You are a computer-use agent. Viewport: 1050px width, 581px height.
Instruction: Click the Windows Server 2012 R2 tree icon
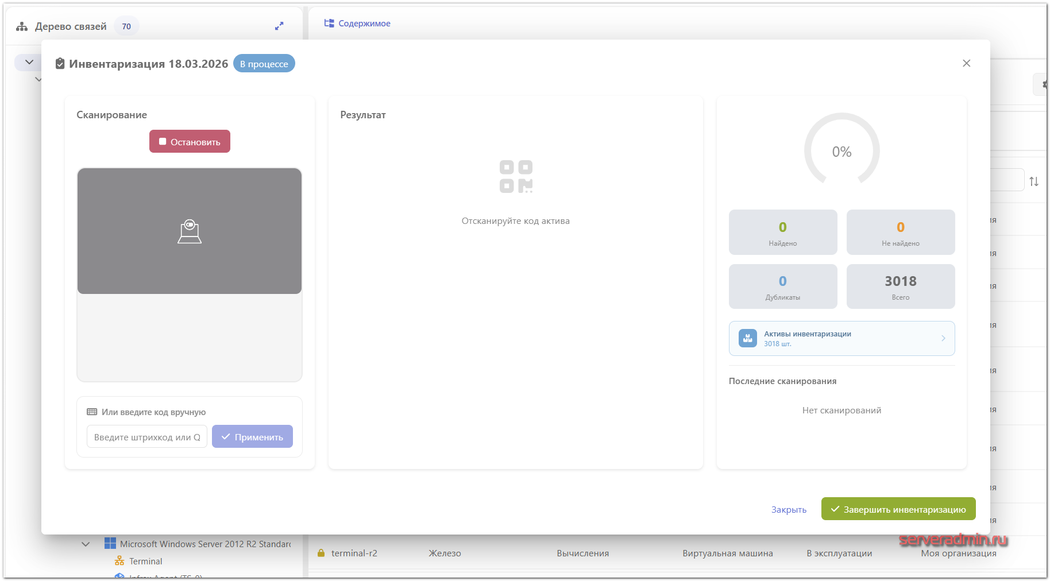pos(110,543)
